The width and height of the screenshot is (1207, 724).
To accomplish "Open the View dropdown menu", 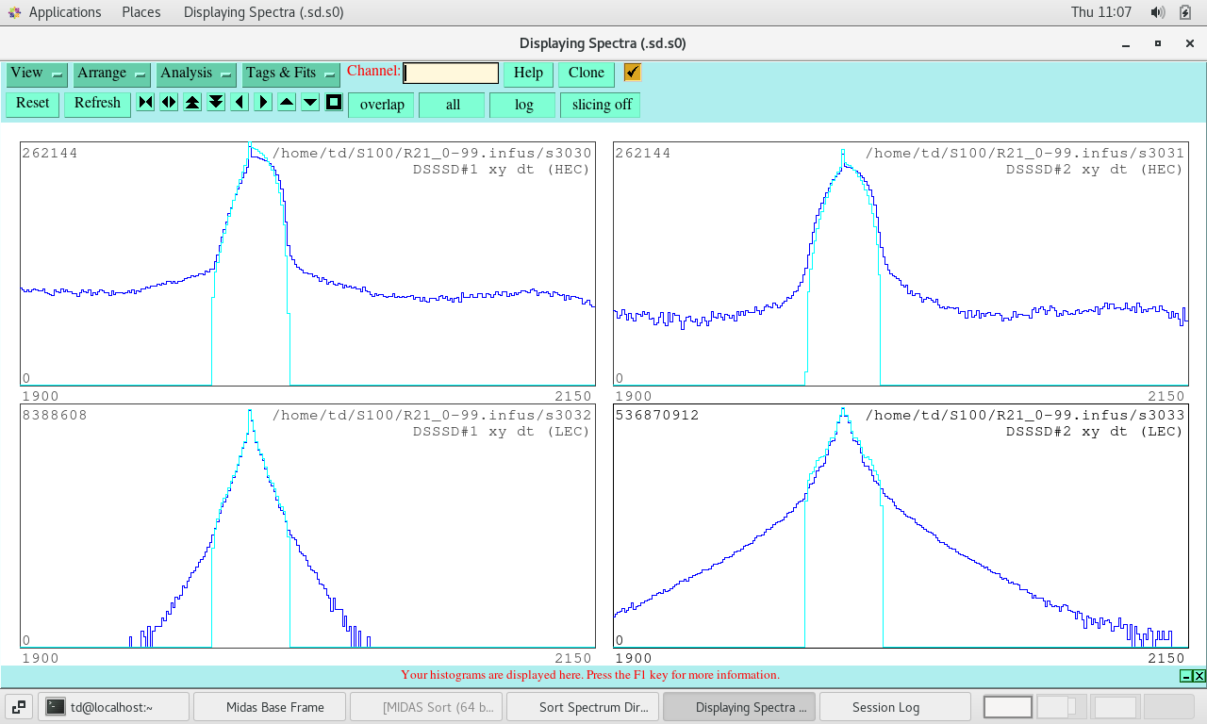I will 37,74.
